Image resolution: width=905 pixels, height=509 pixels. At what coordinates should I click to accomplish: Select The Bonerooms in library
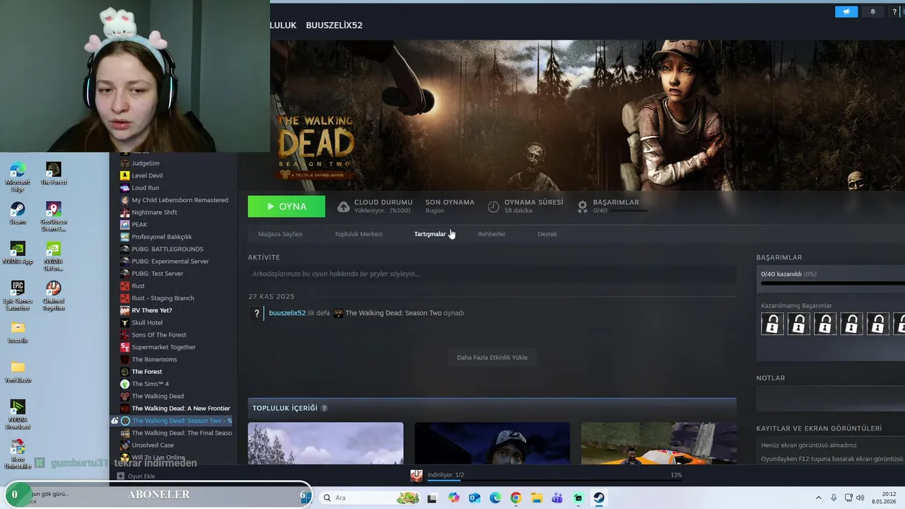point(154,359)
